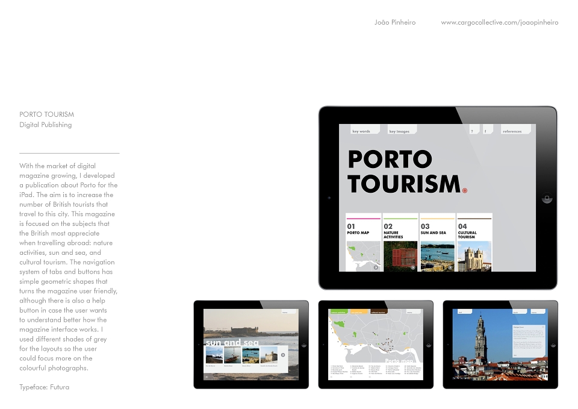
Task: Tap the arrow icon on Nature Activities card
Action: 413,267
